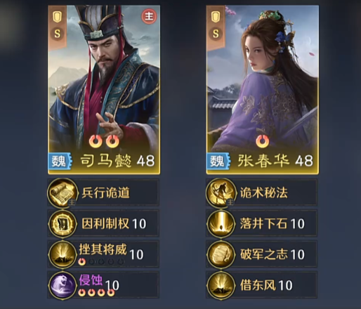Click the S rank badge on 司马懿 card

point(58,34)
